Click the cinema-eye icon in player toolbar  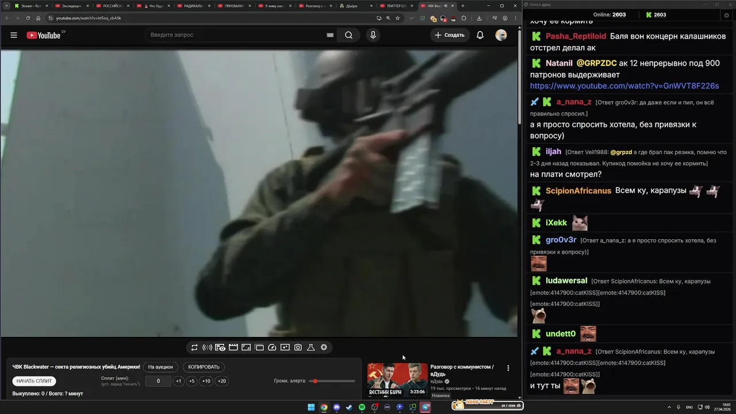[x=220, y=347]
